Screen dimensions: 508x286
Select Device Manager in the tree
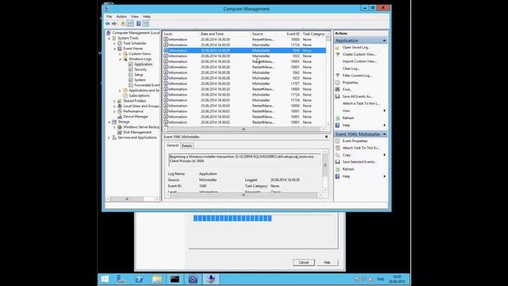pos(136,117)
